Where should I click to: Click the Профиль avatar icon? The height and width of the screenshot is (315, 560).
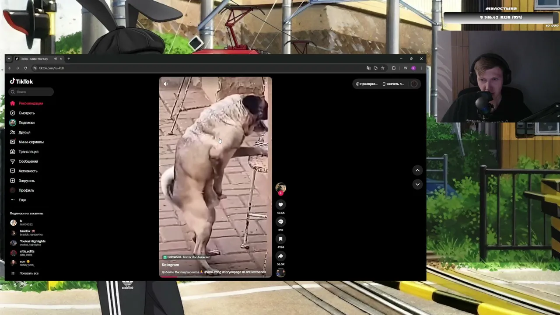point(13,190)
